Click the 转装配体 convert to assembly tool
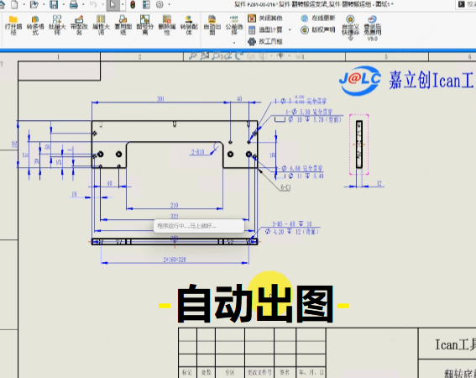The width and height of the screenshot is (476, 378). pyautogui.click(x=189, y=25)
